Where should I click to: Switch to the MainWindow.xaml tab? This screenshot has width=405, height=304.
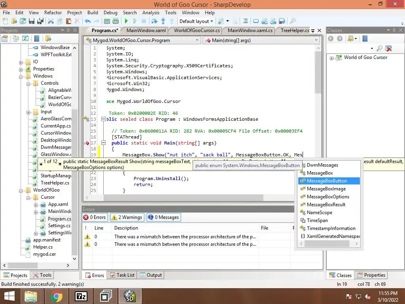point(146,30)
